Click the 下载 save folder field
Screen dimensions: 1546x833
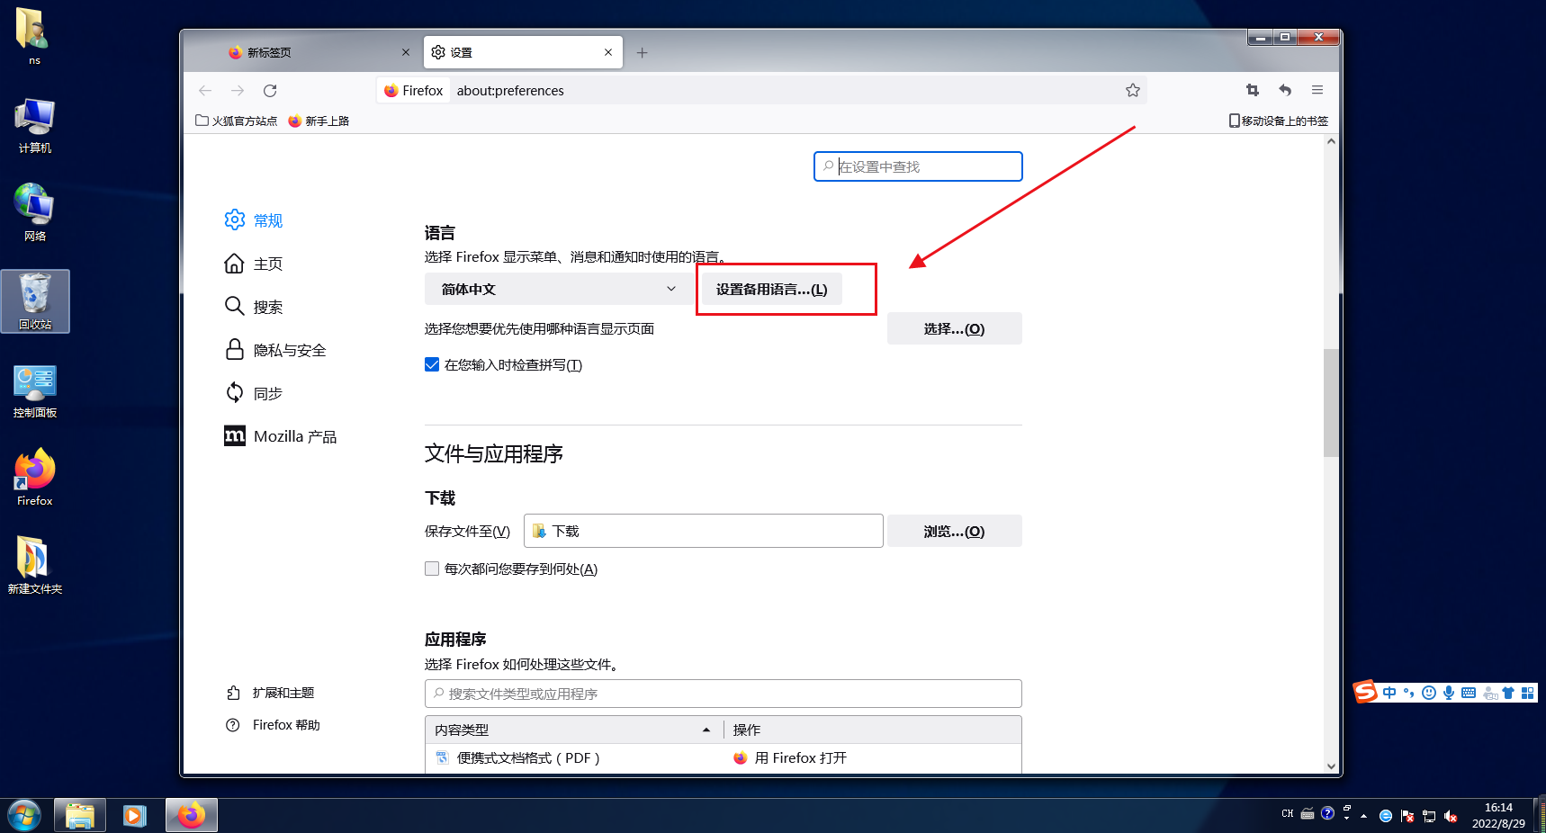pos(703,531)
